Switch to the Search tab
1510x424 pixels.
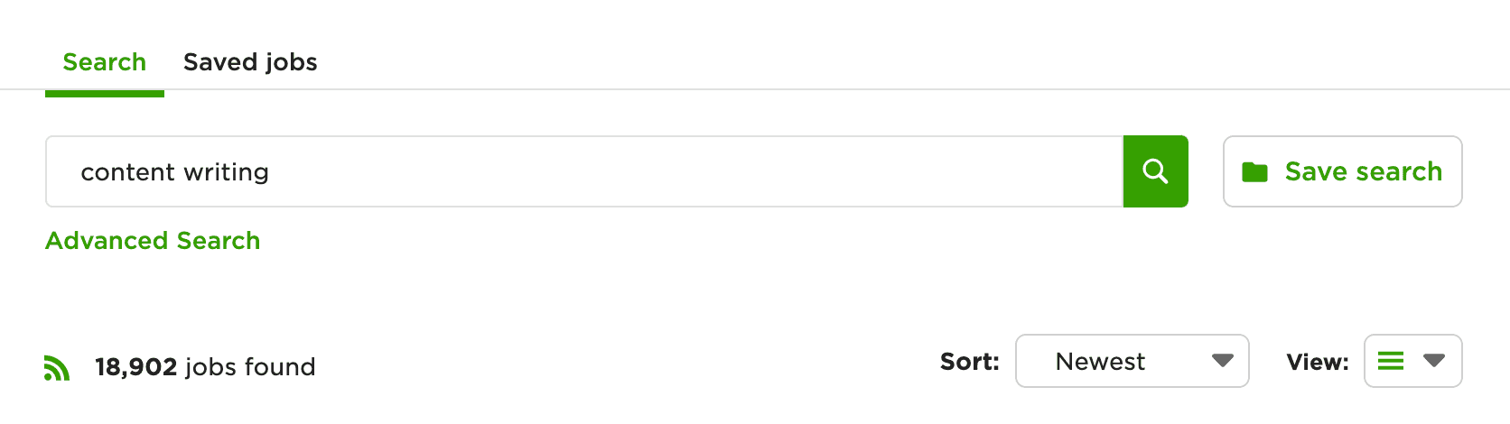click(x=105, y=62)
